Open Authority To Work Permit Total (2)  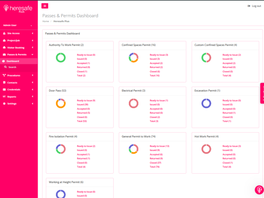(81, 76)
